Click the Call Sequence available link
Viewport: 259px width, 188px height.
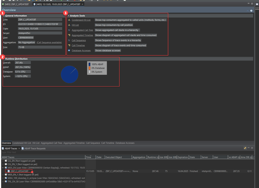49,43
